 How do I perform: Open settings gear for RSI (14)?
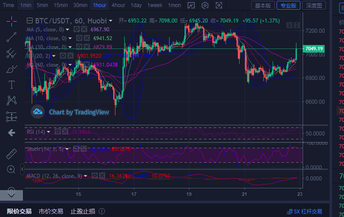click(58, 131)
